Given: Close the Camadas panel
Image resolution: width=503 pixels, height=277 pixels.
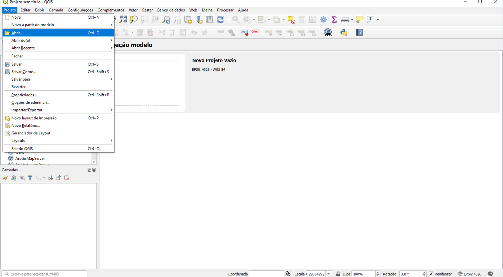Looking at the screenshot, I should (94, 170).
